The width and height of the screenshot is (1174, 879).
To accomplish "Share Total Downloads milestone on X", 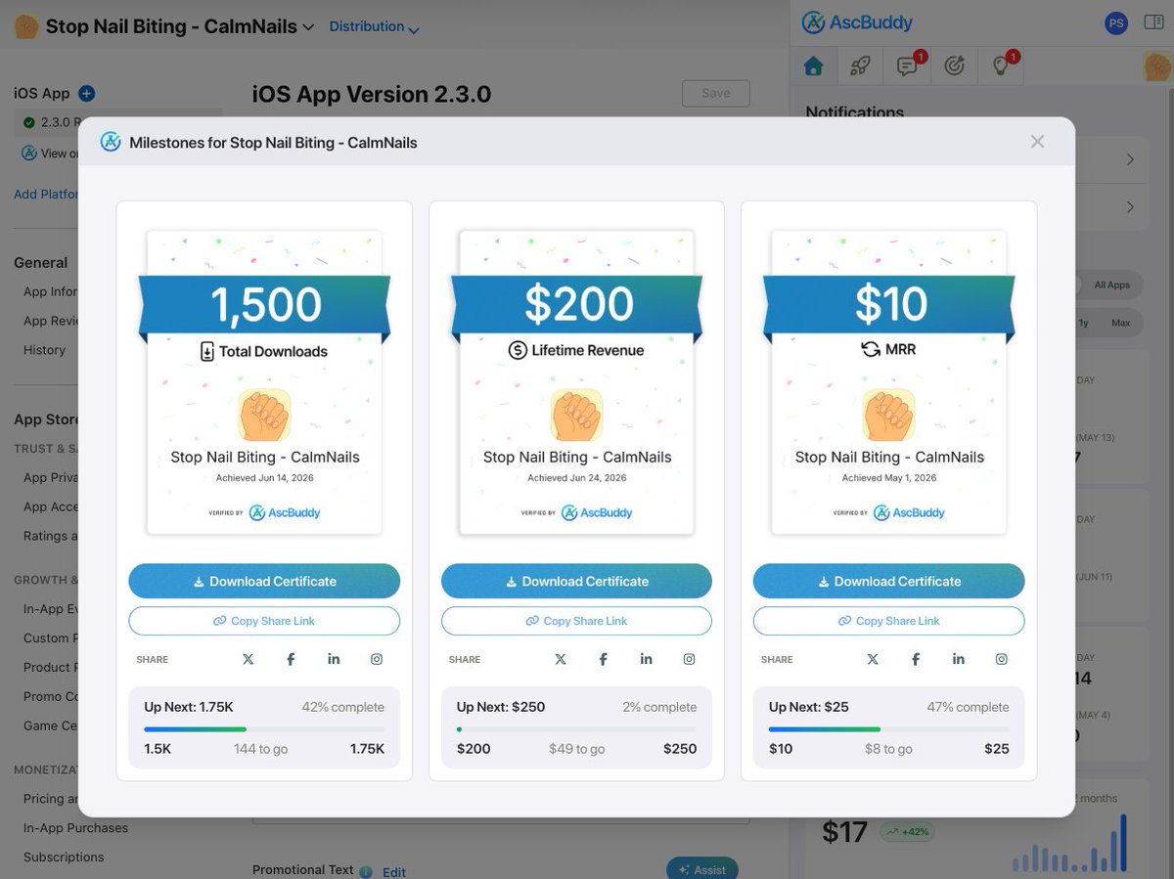I will (x=248, y=659).
